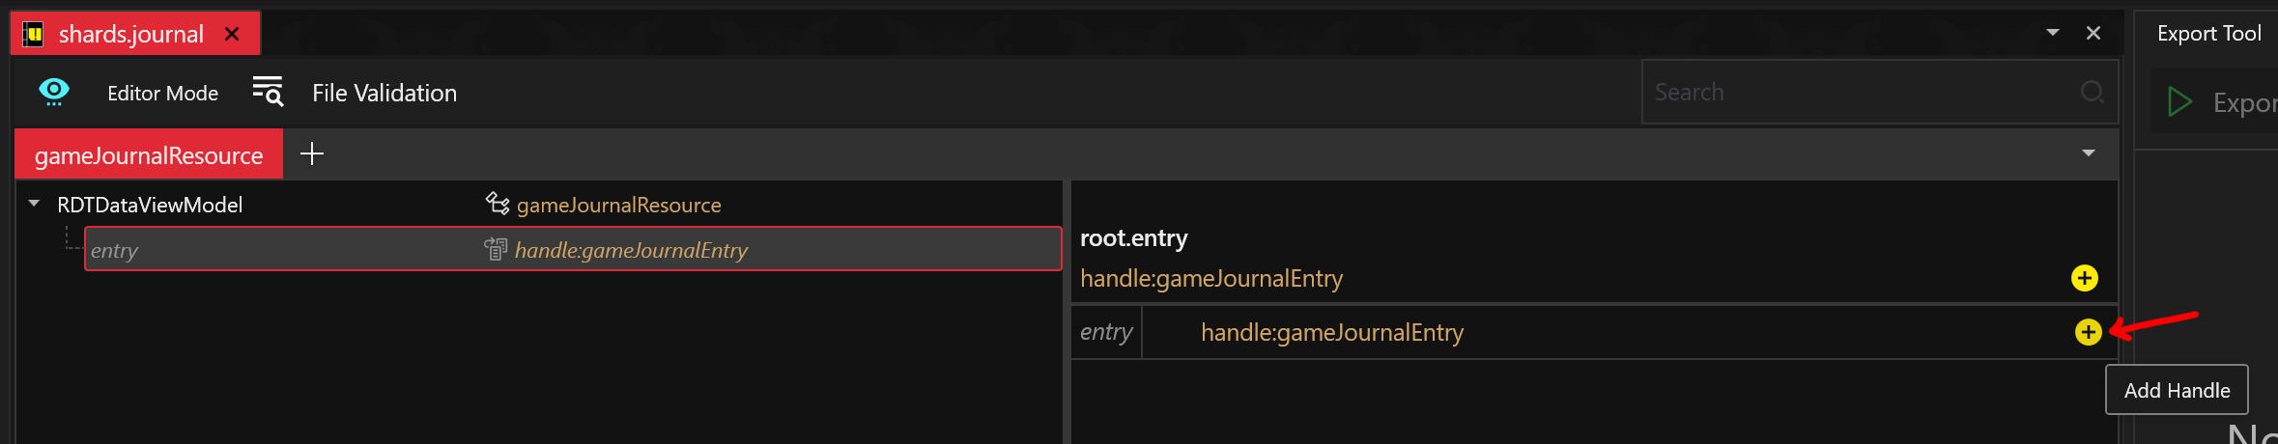Click the Export play arrow icon
The width and height of the screenshot is (2278, 444).
click(x=2179, y=102)
